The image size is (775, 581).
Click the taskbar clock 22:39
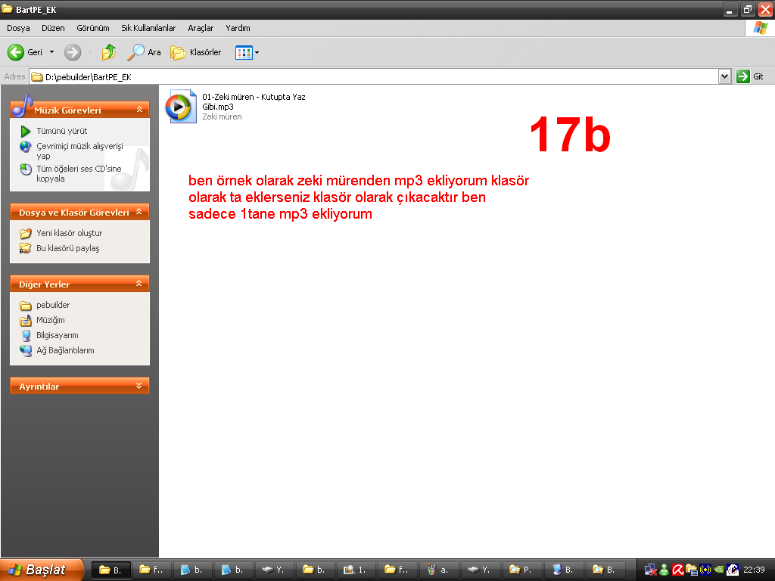(x=755, y=570)
